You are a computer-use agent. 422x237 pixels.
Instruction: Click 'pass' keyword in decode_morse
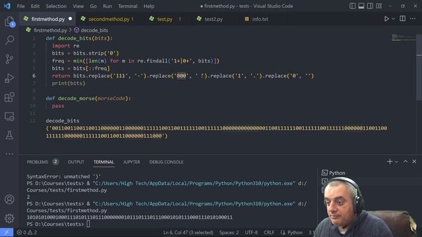click(58, 106)
